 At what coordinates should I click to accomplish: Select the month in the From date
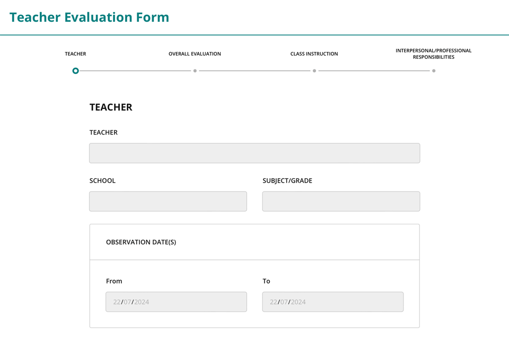tap(127, 302)
